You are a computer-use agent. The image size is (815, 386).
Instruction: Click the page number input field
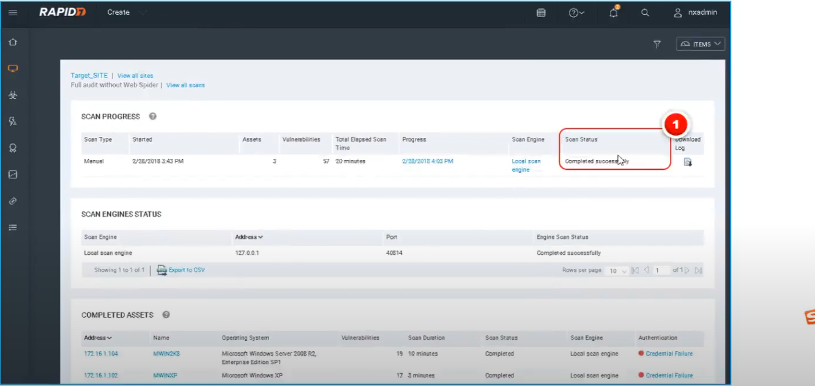click(661, 271)
